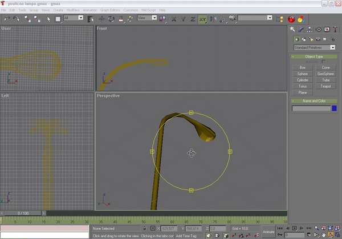Click the Play Animation button
The width and height of the screenshot is (342, 239).
tap(294, 228)
